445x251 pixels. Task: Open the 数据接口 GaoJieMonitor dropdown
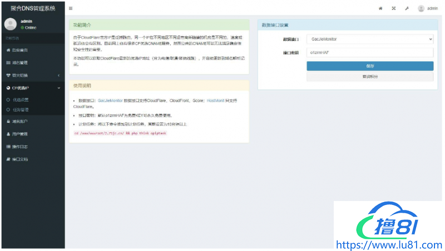click(x=369, y=39)
